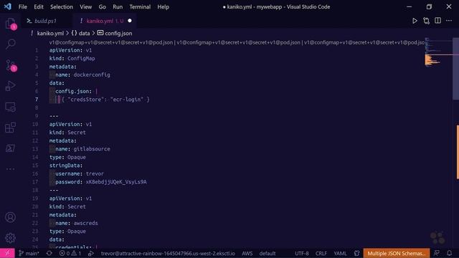Click the trevor@attractive-rainbow eksctl.io cluster status item

click(x=168, y=253)
